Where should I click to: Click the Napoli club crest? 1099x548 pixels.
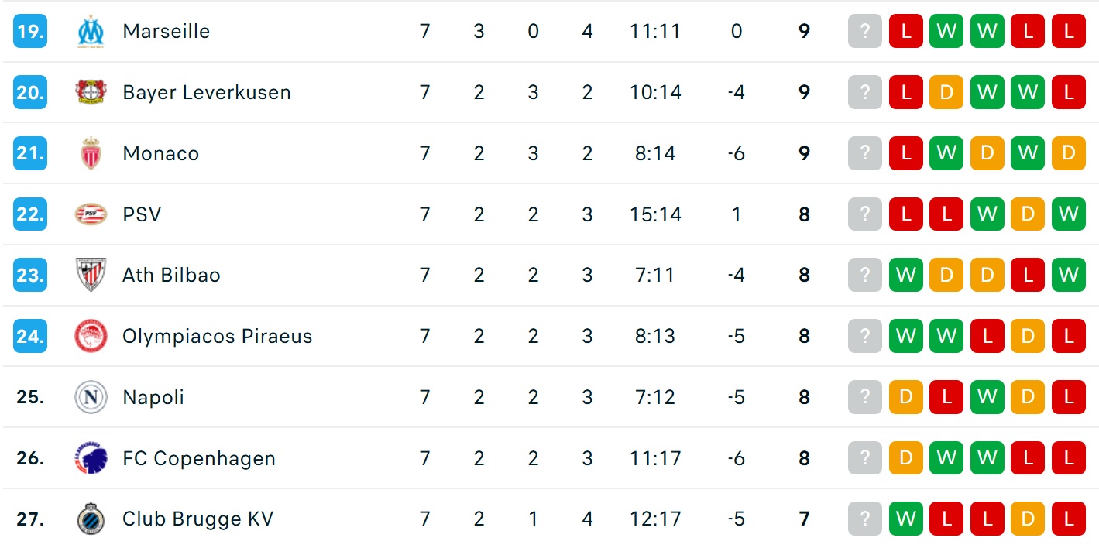(x=91, y=397)
